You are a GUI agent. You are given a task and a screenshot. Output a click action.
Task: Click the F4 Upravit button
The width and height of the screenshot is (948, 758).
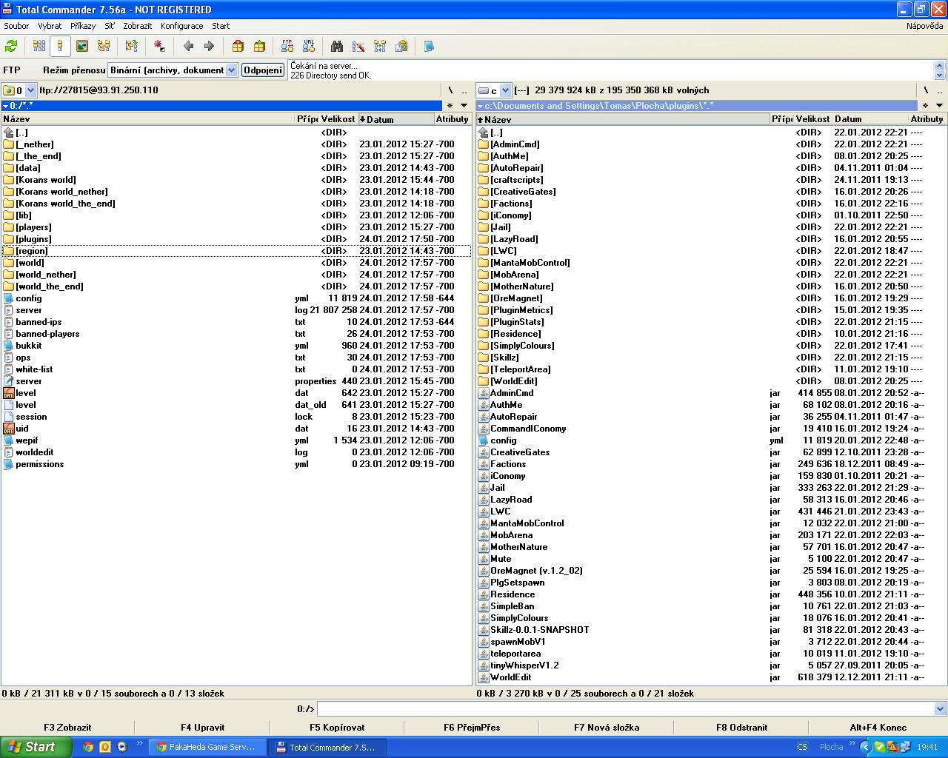coord(202,727)
